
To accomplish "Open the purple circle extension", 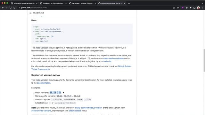I will coord(183,8).
